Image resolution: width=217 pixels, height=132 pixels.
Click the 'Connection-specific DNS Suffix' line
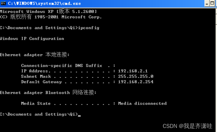coord(68,65)
